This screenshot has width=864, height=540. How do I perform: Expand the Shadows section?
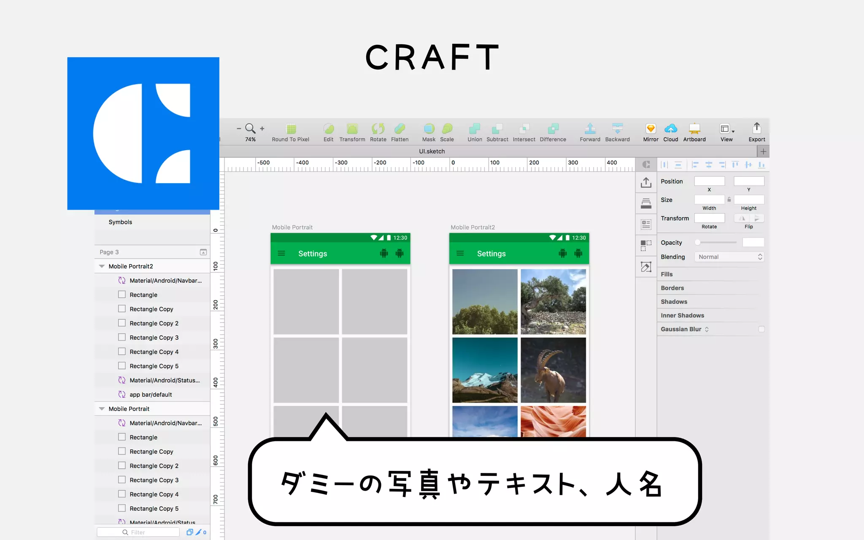tap(674, 302)
